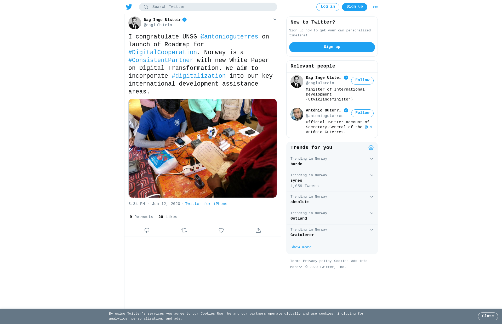
Task: Click the Log in button
Action: [x=328, y=7]
